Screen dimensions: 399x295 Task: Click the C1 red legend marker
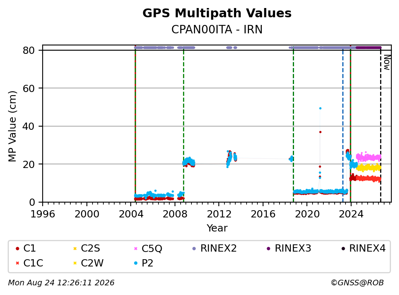[17, 248]
